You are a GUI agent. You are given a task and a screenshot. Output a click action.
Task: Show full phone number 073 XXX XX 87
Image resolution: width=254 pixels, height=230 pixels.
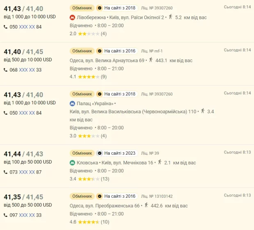[27, 172]
